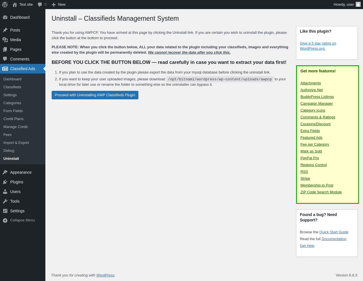Click the Comments speech bubble icon in sidebar
The width and height of the screenshot is (363, 281).
click(5, 59)
